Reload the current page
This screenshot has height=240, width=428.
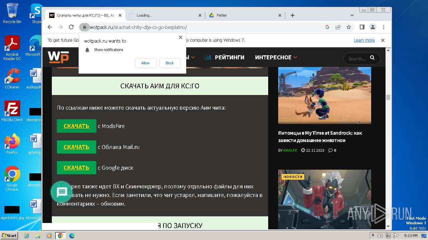click(x=71, y=27)
